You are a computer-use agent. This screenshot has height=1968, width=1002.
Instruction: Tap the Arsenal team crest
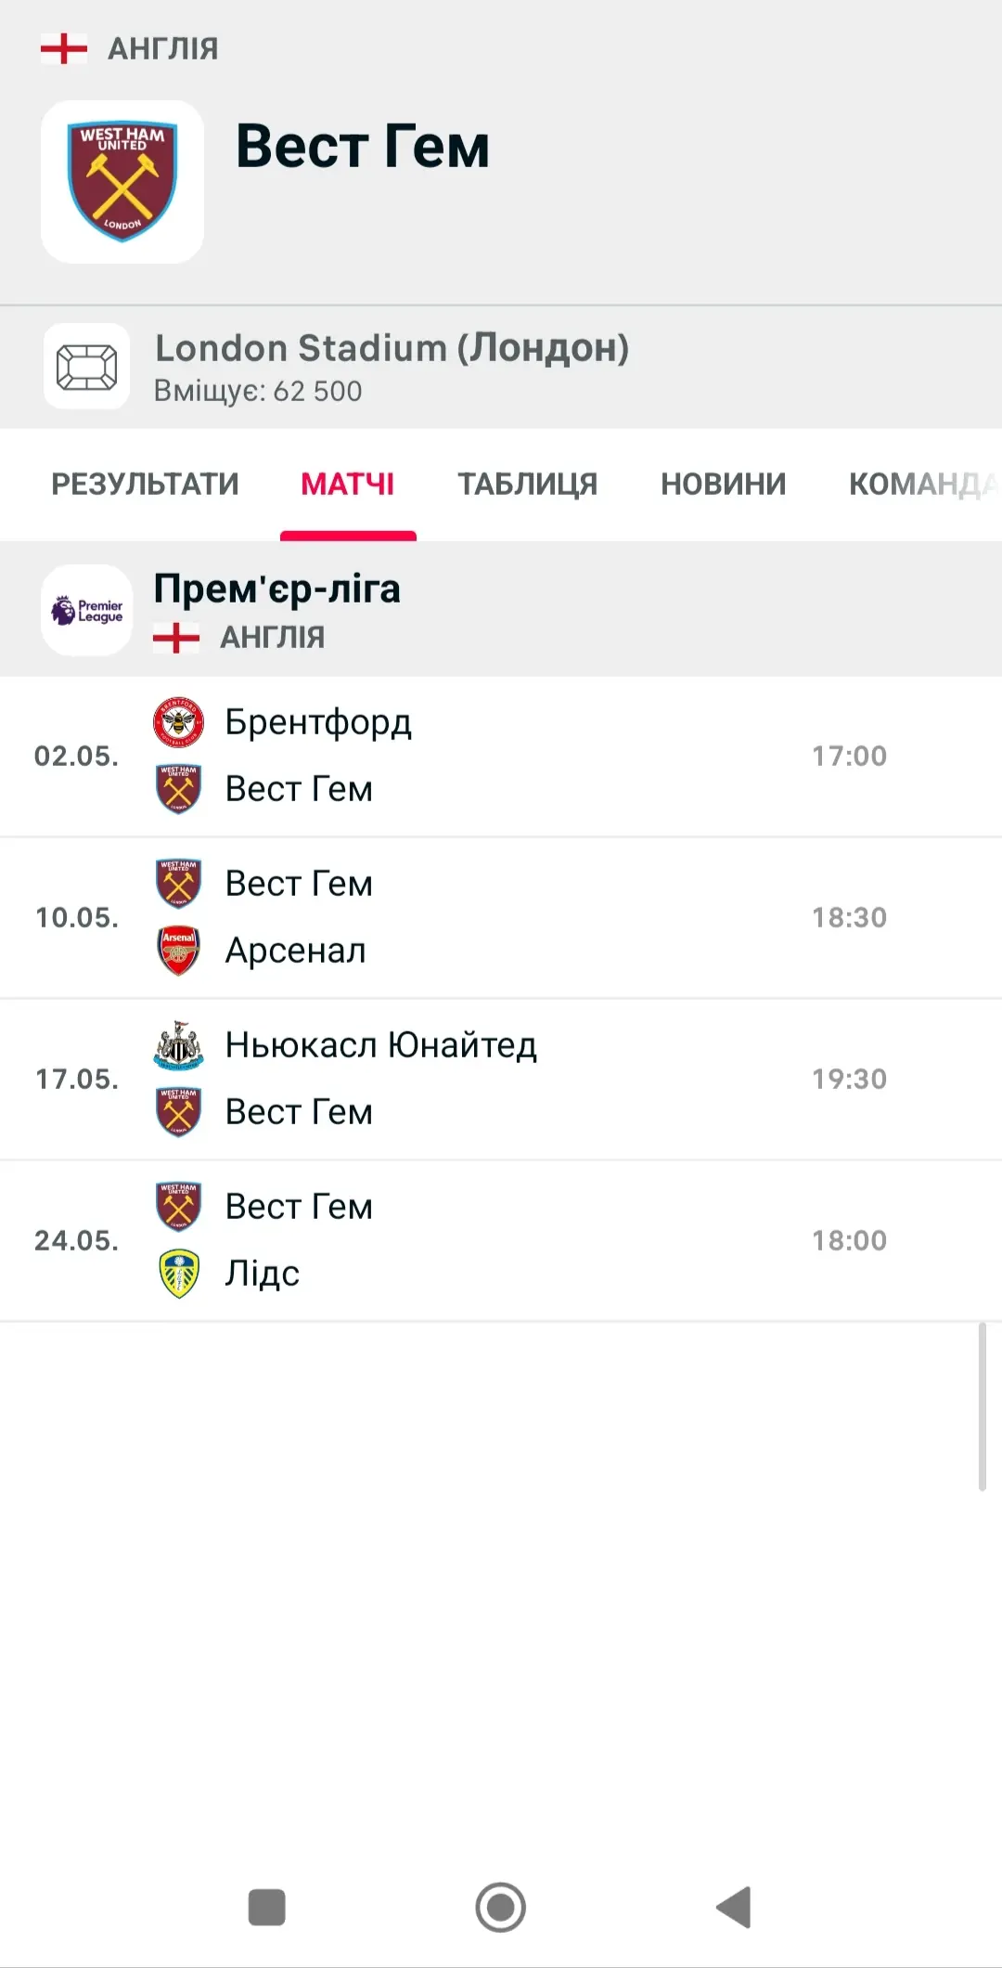point(178,951)
